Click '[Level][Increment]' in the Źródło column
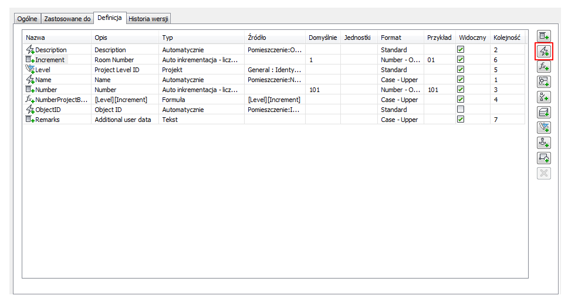This screenshot has width=568, height=302. click(274, 100)
